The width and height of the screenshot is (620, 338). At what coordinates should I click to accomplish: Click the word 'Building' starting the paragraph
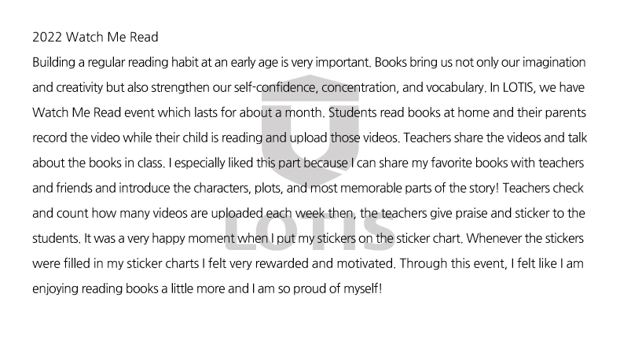click(x=53, y=62)
